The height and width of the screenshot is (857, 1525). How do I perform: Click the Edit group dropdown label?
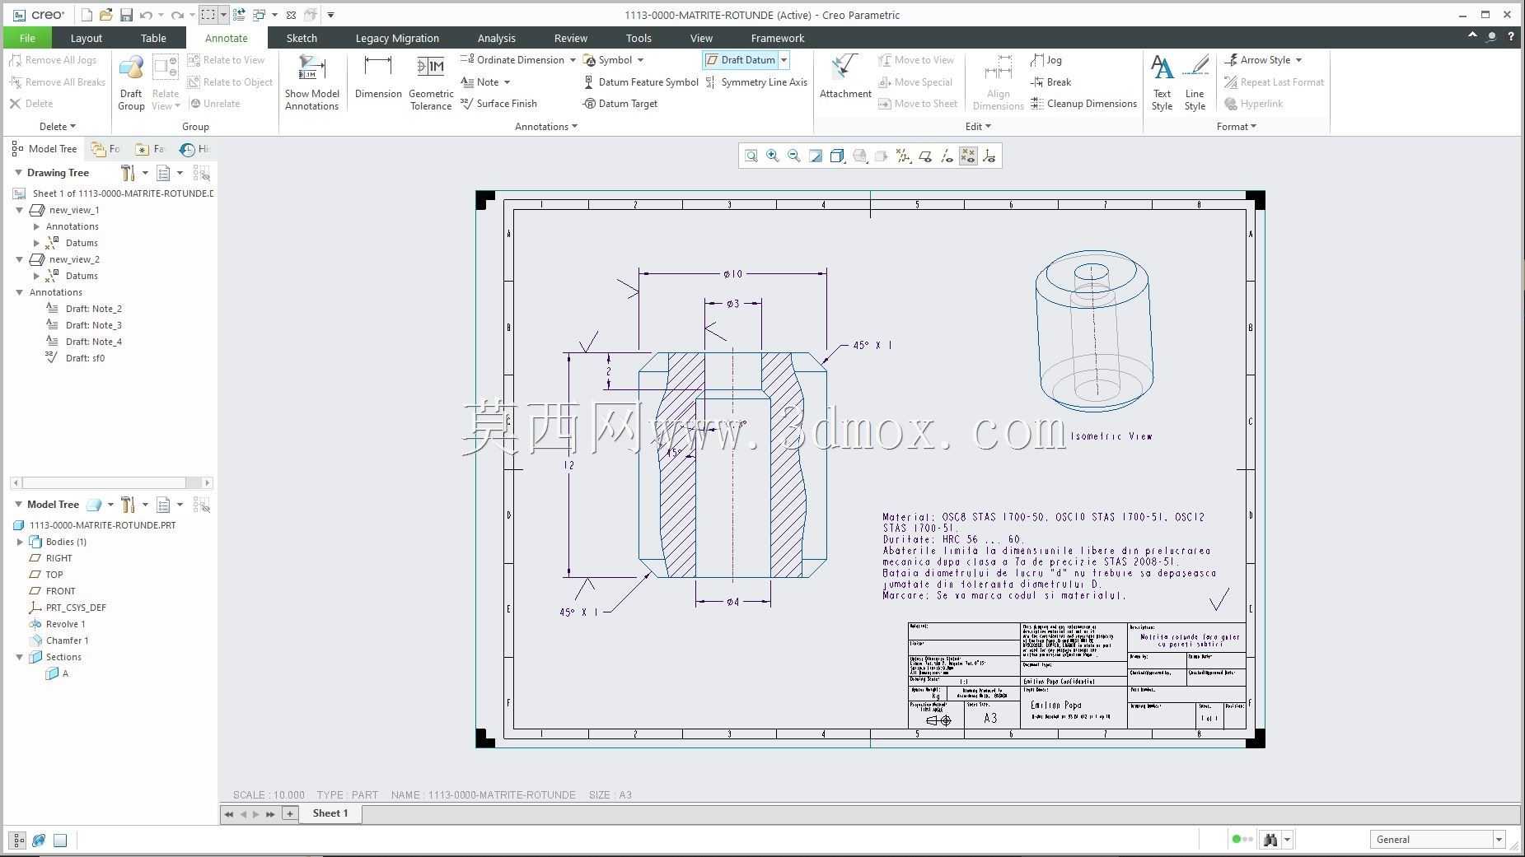tap(978, 127)
